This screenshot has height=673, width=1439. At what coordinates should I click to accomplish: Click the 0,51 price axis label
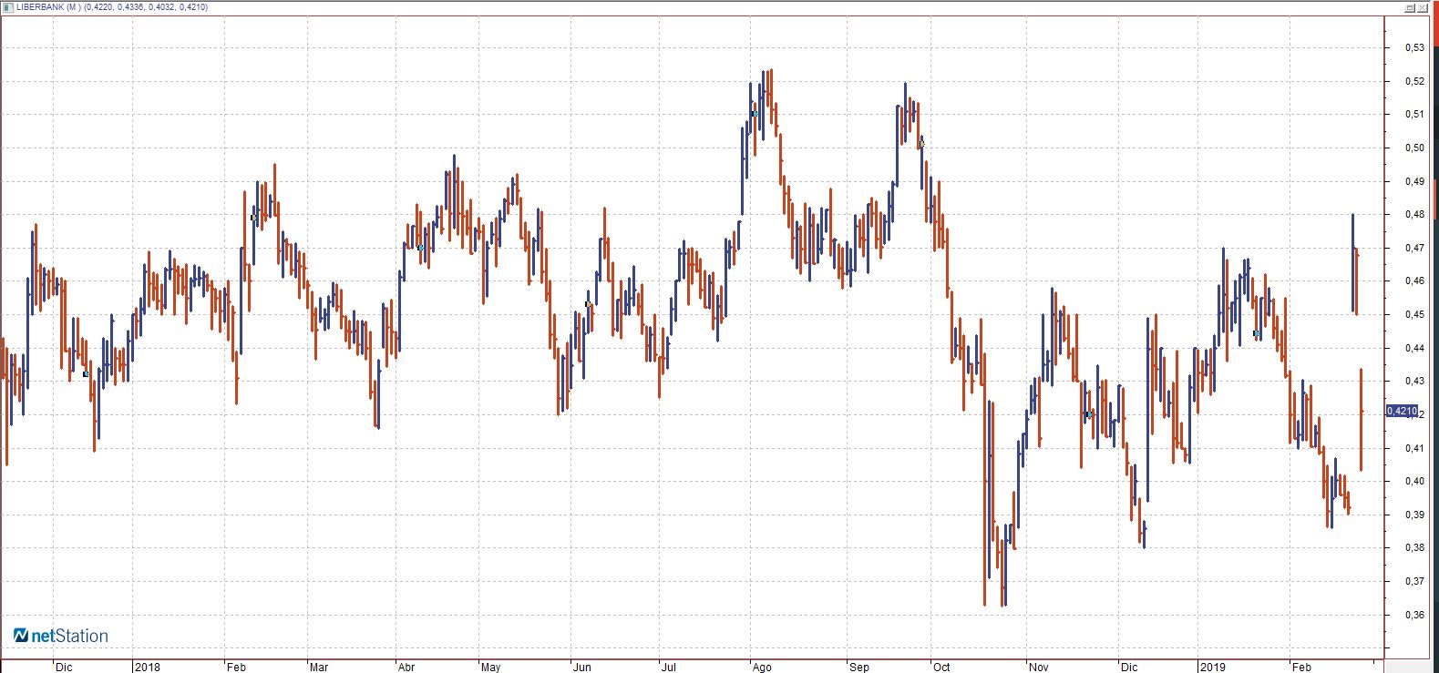1414,114
